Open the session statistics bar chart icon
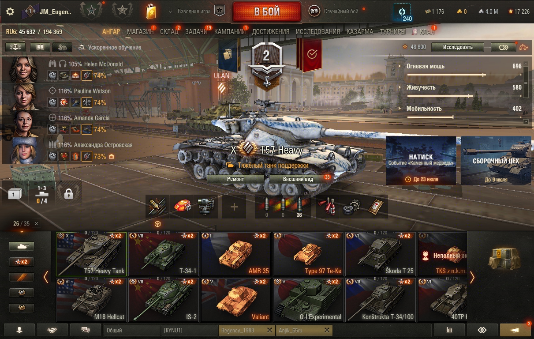 [x=449, y=330]
